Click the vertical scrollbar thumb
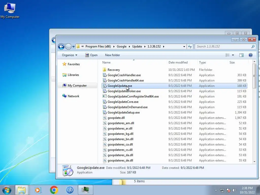This screenshot has width=260, height=195. click(x=254, y=76)
